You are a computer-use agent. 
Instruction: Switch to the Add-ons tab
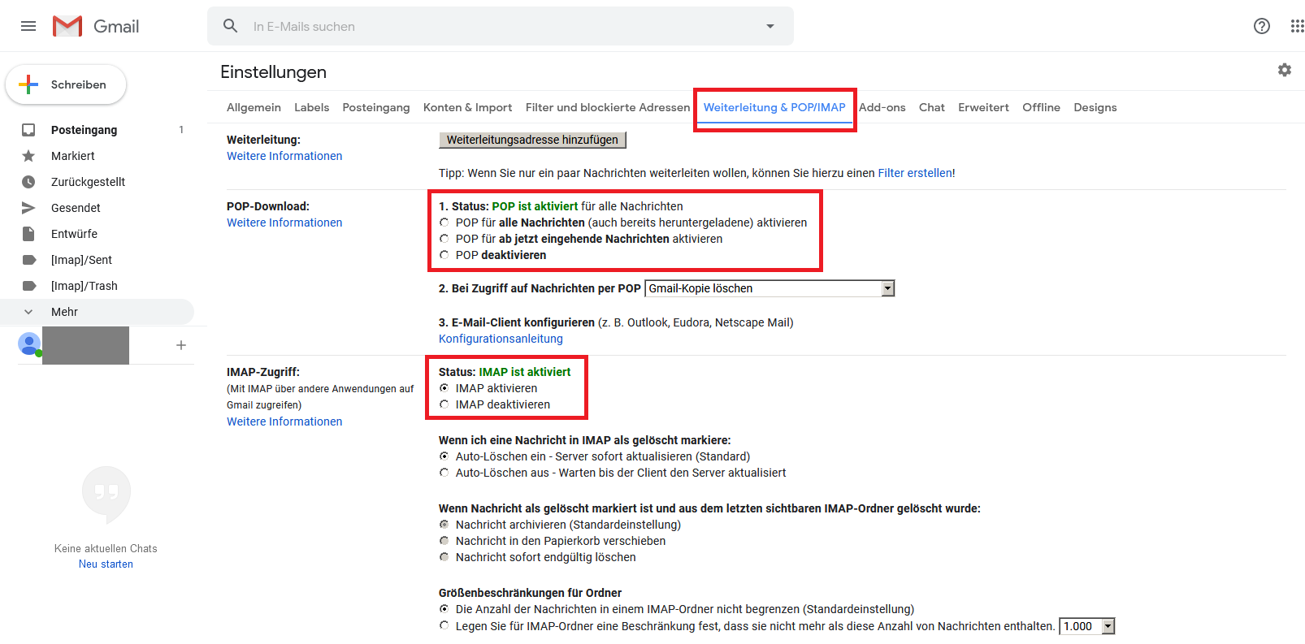(x=882, y=107)
